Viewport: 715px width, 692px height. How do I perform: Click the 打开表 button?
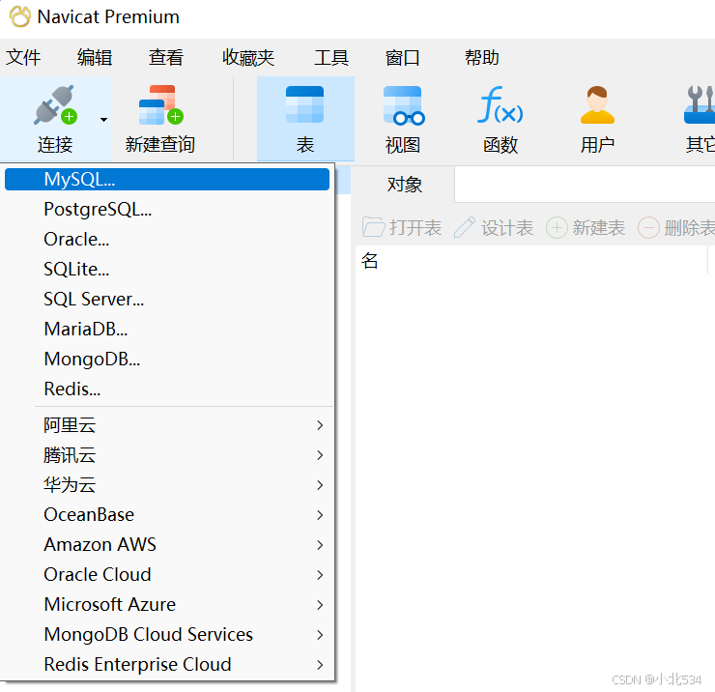[402, 228]
